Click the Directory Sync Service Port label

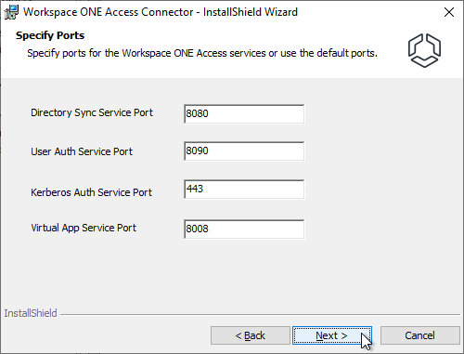point(92,113)
